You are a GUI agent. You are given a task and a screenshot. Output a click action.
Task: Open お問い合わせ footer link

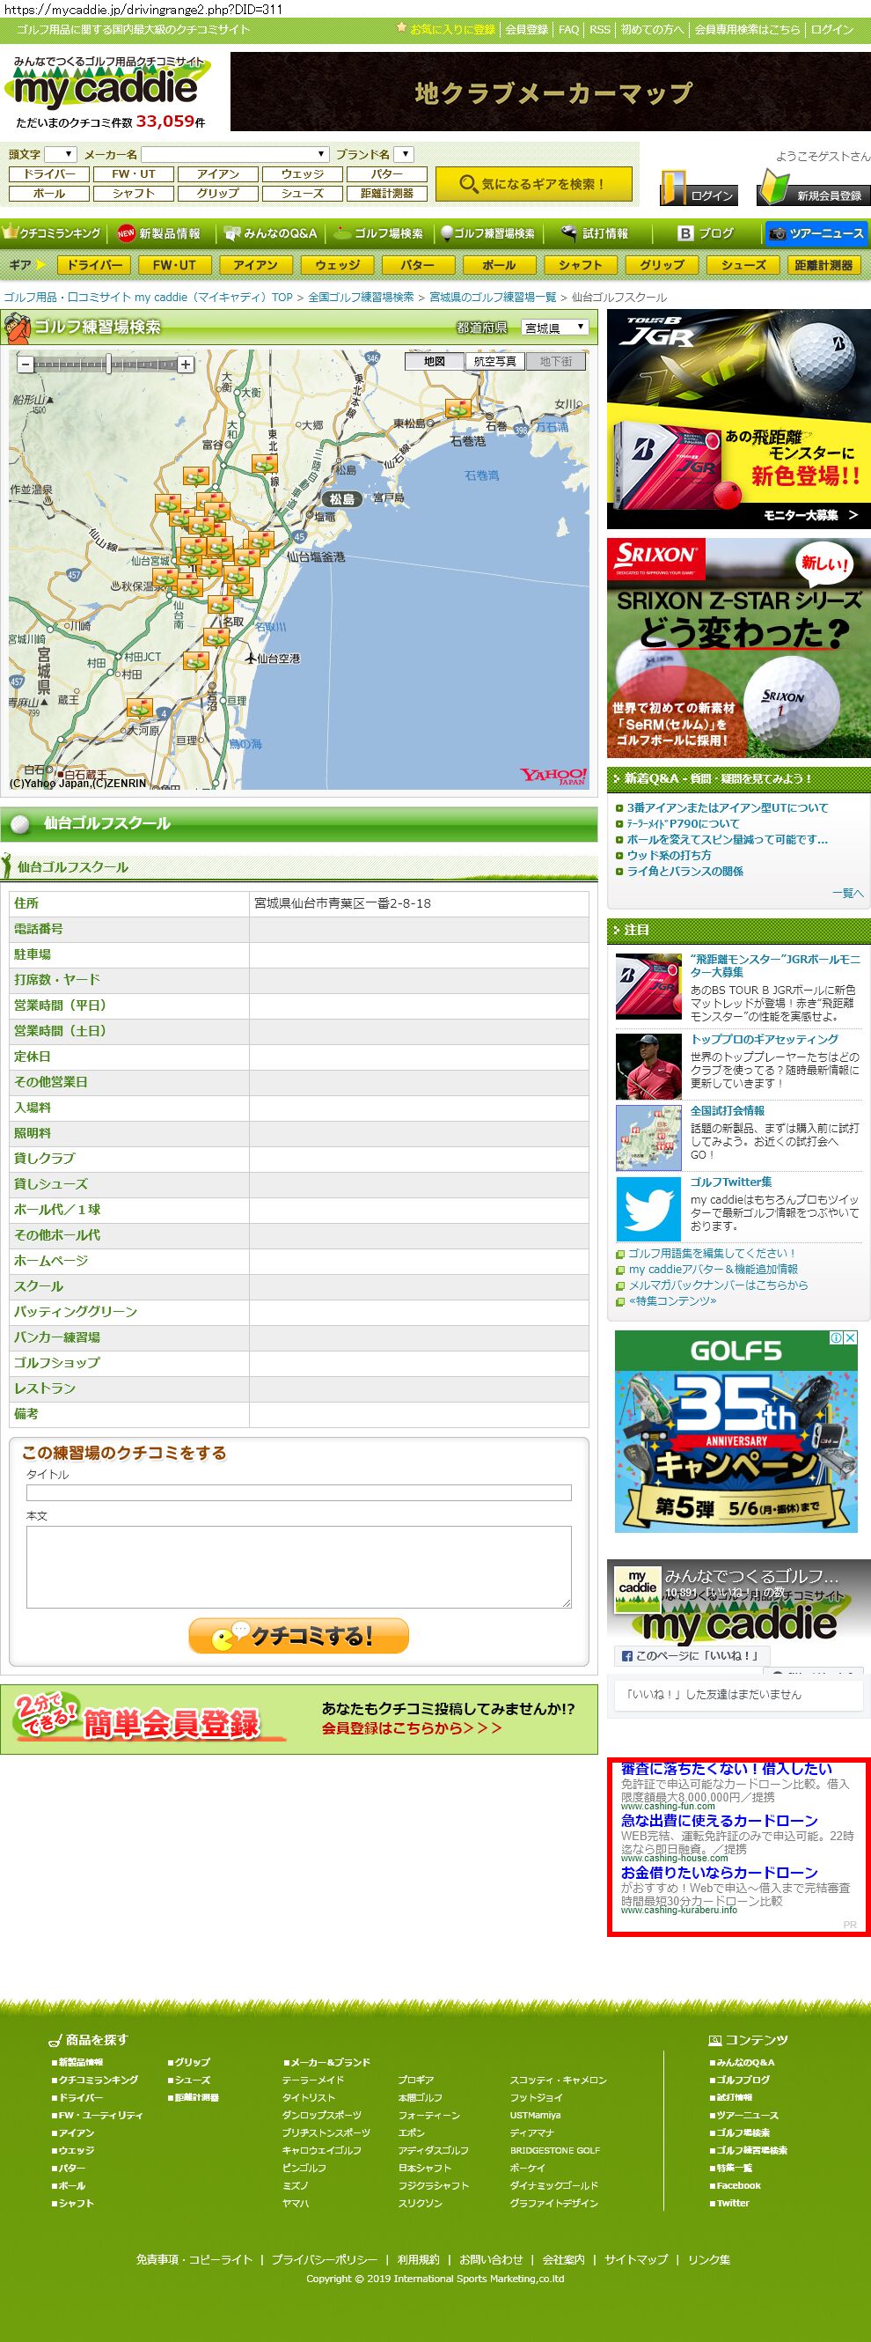coord(490,2259)
